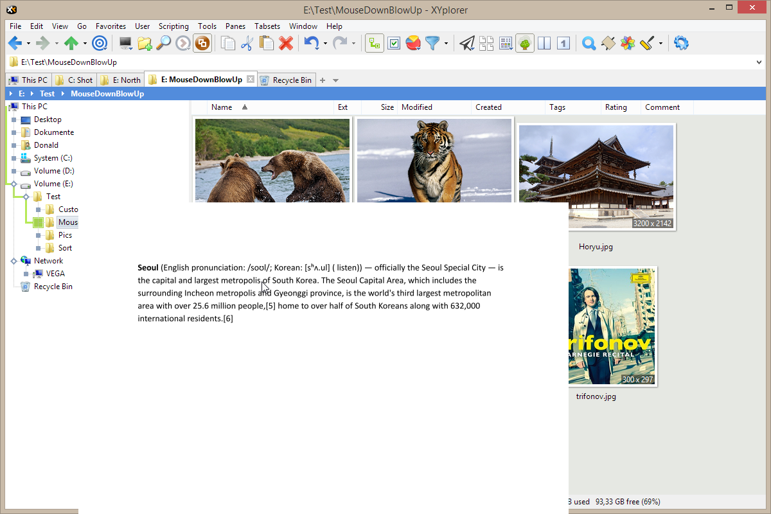The width and height of the screenshot is (771, 514).
Task: Open the tab list dropdown arrow
Action: point(335,80)
